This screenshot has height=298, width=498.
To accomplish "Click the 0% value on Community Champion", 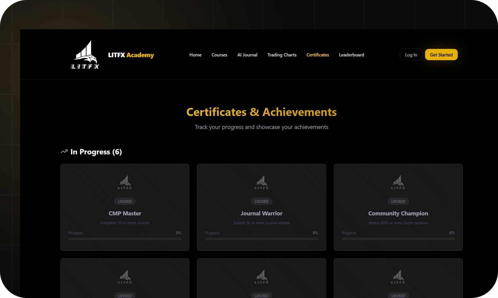I will pos(452,233).
